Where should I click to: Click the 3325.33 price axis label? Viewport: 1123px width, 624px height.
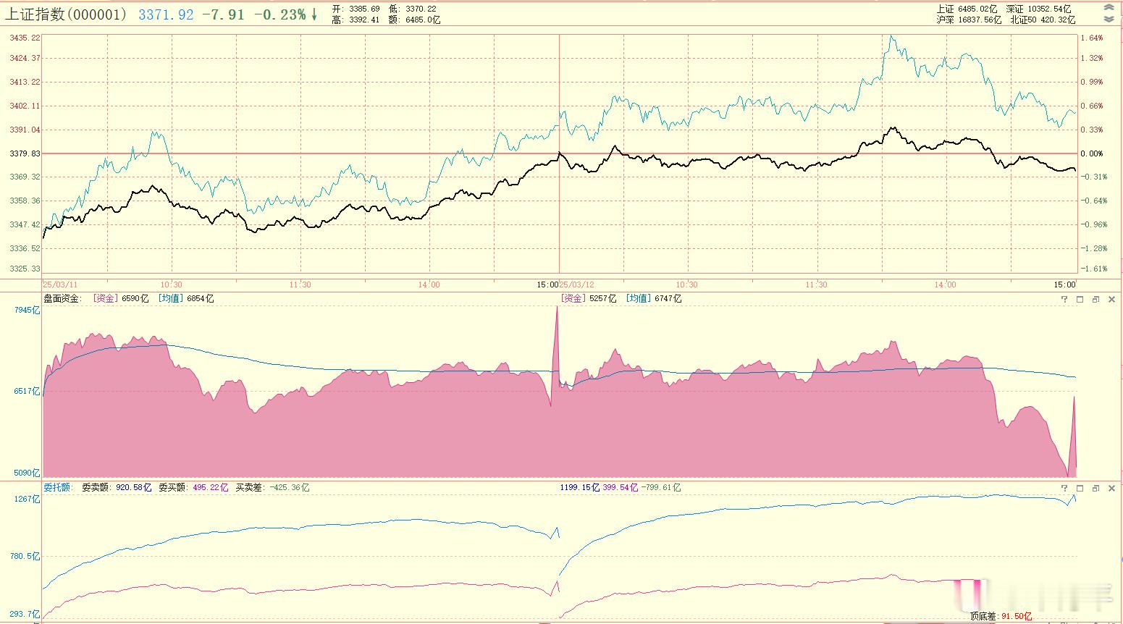coord(25,269)
